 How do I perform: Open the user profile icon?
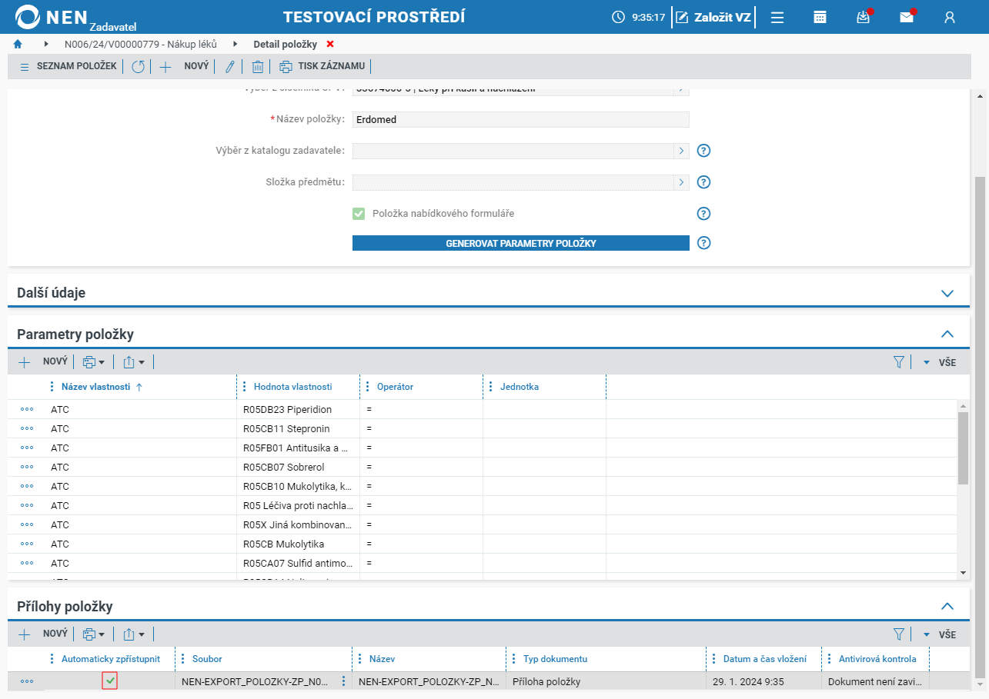[950, 17]
